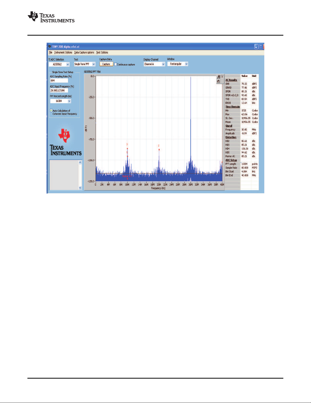311x403 pixels.
Task: Click the 40M x-axis label
Action: tap(222, 185)
